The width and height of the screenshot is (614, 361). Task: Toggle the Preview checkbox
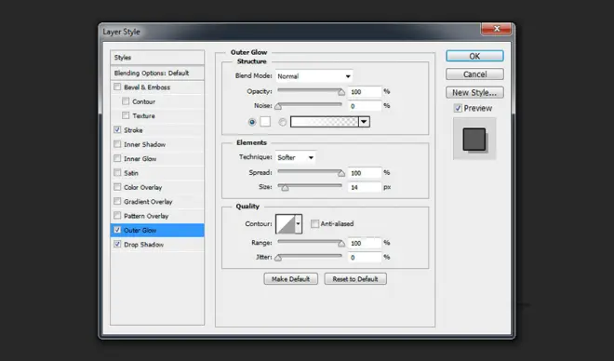[458, 108]
